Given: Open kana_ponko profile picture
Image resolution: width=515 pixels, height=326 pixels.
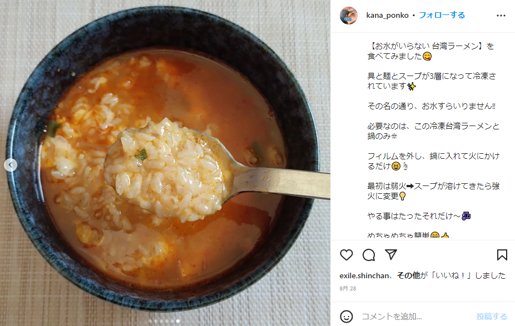Looking at the screenshot, I should 349,16.
